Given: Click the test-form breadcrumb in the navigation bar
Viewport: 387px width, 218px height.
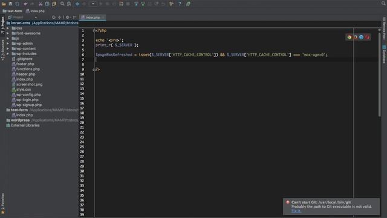Looking at the screenshot, I should pyautogui.click(x=12, y=11).
